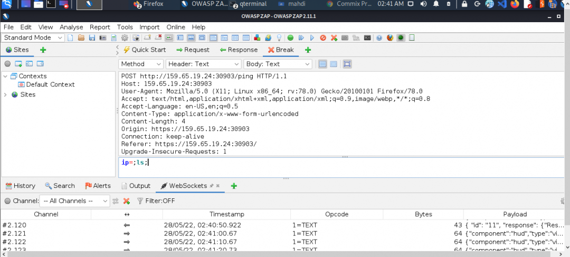Add a new tab with green plus beside Sites
The width and height of the screenshot is (570, 257).
coord(43,50)
